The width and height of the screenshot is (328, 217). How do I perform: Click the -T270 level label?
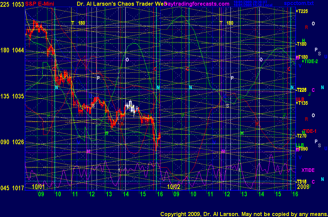click(301, 136)
